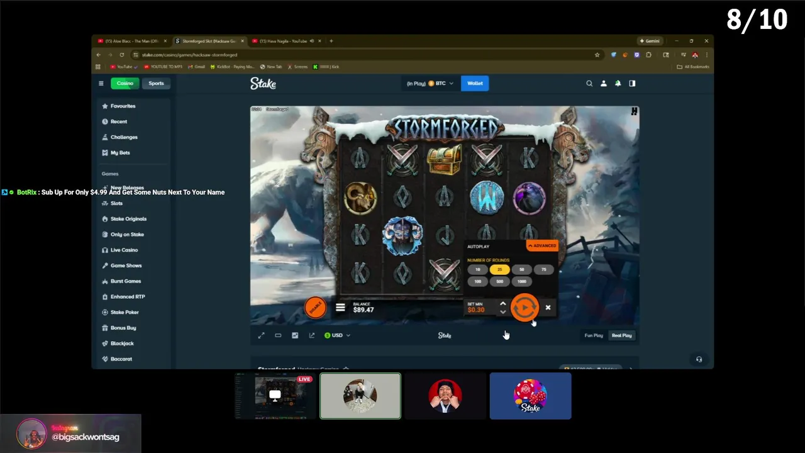Select 100 autoplay rounds
The width and height of the screenshot is (805, 453).
(477, 281)
